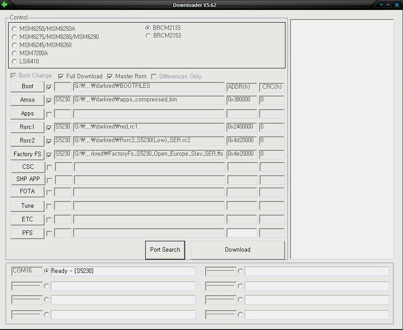Select the LSI6410 chipset option
The width and height of the screenshot is (403, 330).
pos(15,62)
